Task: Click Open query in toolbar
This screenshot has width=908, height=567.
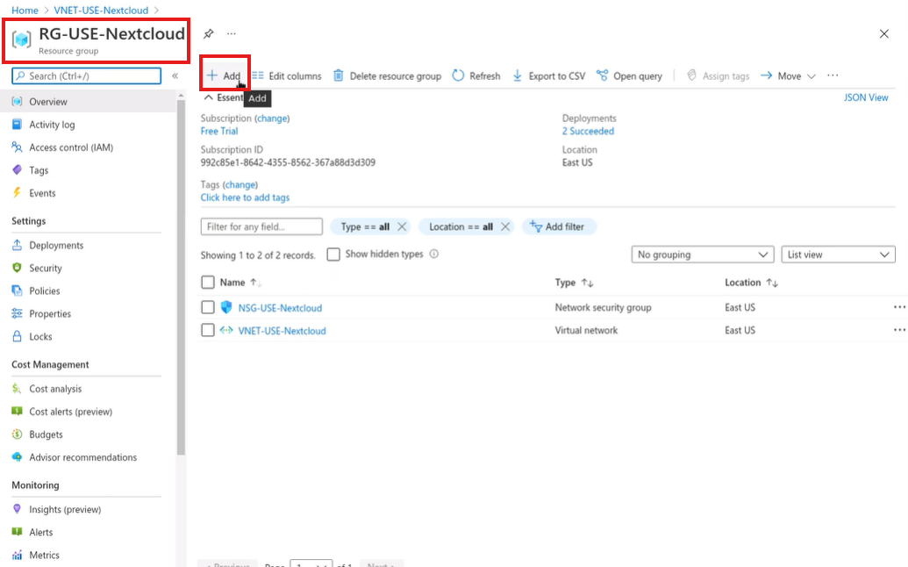Action: pos(630,75)
